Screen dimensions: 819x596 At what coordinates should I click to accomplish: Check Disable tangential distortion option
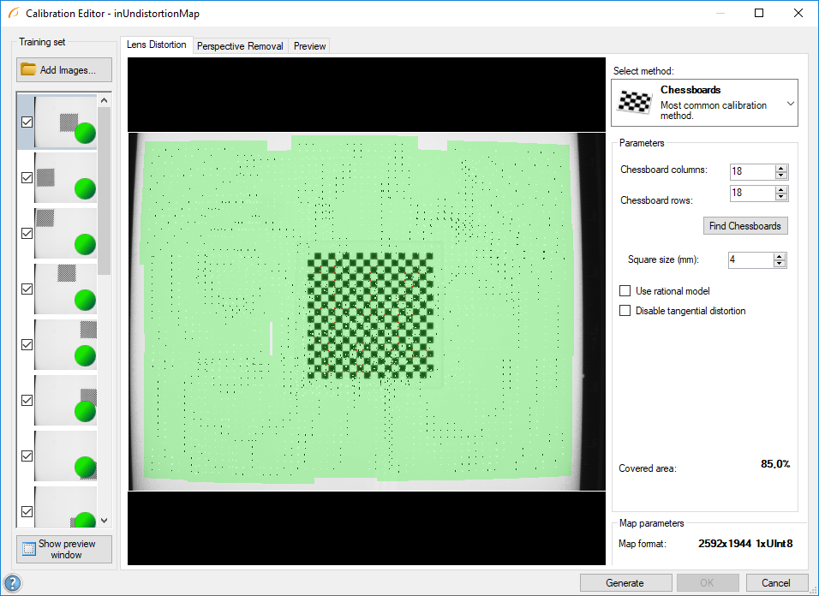tap(625, 311)
